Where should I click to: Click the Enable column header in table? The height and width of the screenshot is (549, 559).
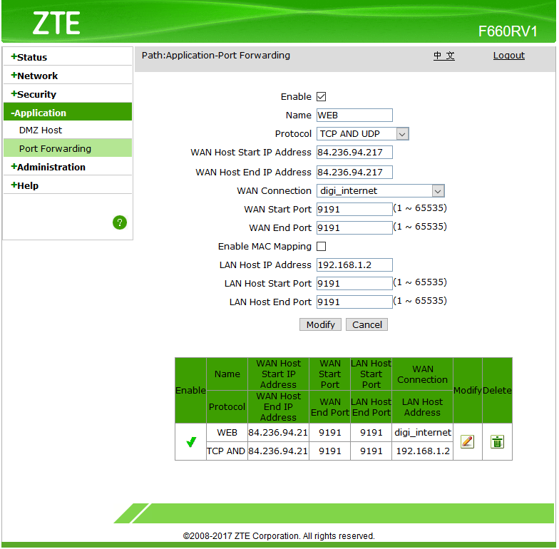tap(191, 391)
